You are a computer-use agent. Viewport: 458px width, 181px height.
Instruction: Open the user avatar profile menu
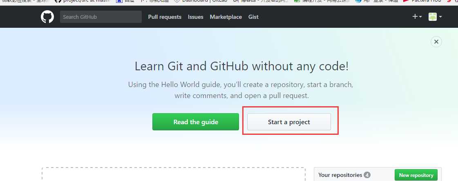click(435, 17)
